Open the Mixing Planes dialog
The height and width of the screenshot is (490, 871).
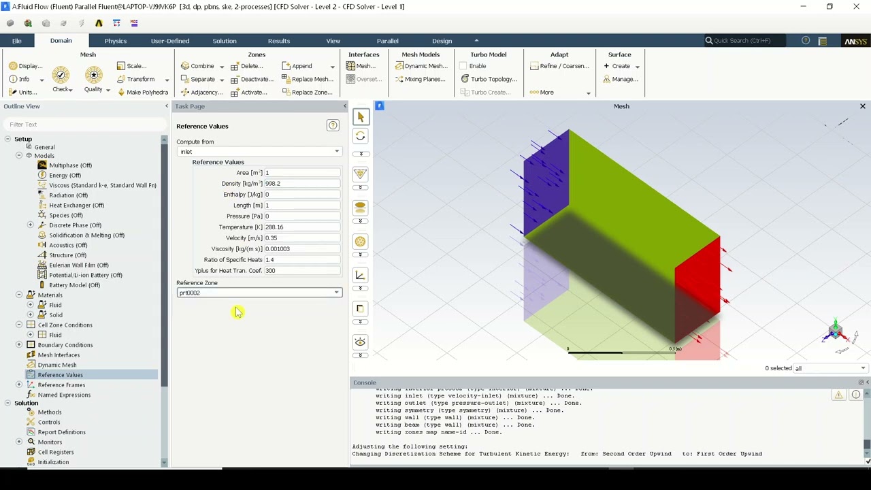(x=420, y=80)
